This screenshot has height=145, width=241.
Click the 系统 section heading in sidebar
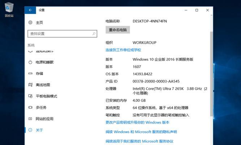[x=31, y=45]
